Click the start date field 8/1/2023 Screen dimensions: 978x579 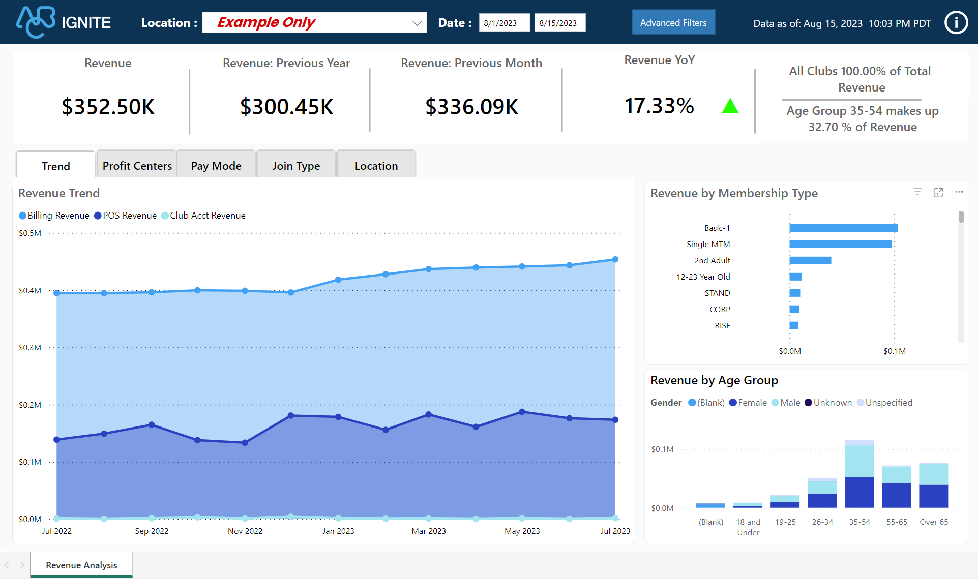coord(504,23)
